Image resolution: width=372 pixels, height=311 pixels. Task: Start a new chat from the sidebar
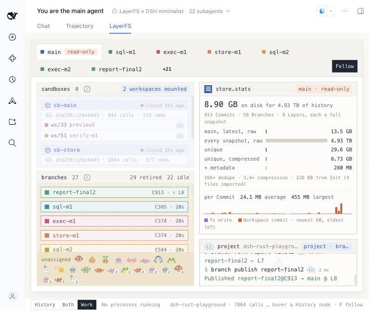point(12,37)
